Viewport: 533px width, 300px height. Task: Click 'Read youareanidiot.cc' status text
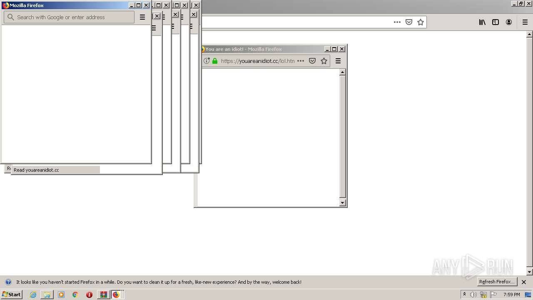pyautogui.click(x=36, y=170)
